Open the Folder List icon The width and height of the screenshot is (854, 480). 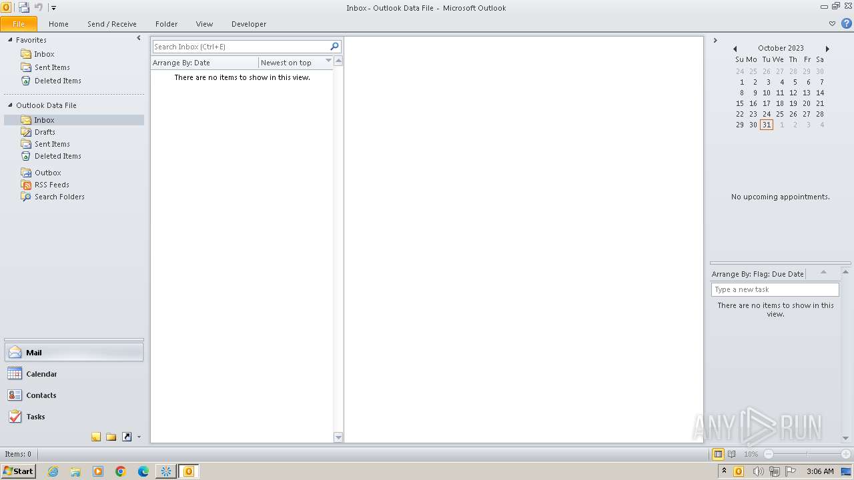pyautogui.click(x=111, y=437)
